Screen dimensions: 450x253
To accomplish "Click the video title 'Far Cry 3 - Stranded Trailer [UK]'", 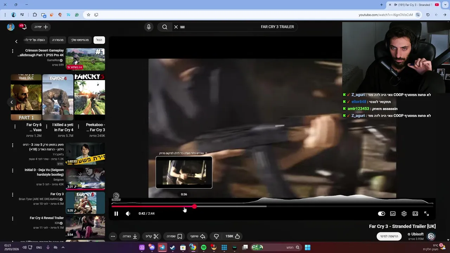I will pos(402,226).
